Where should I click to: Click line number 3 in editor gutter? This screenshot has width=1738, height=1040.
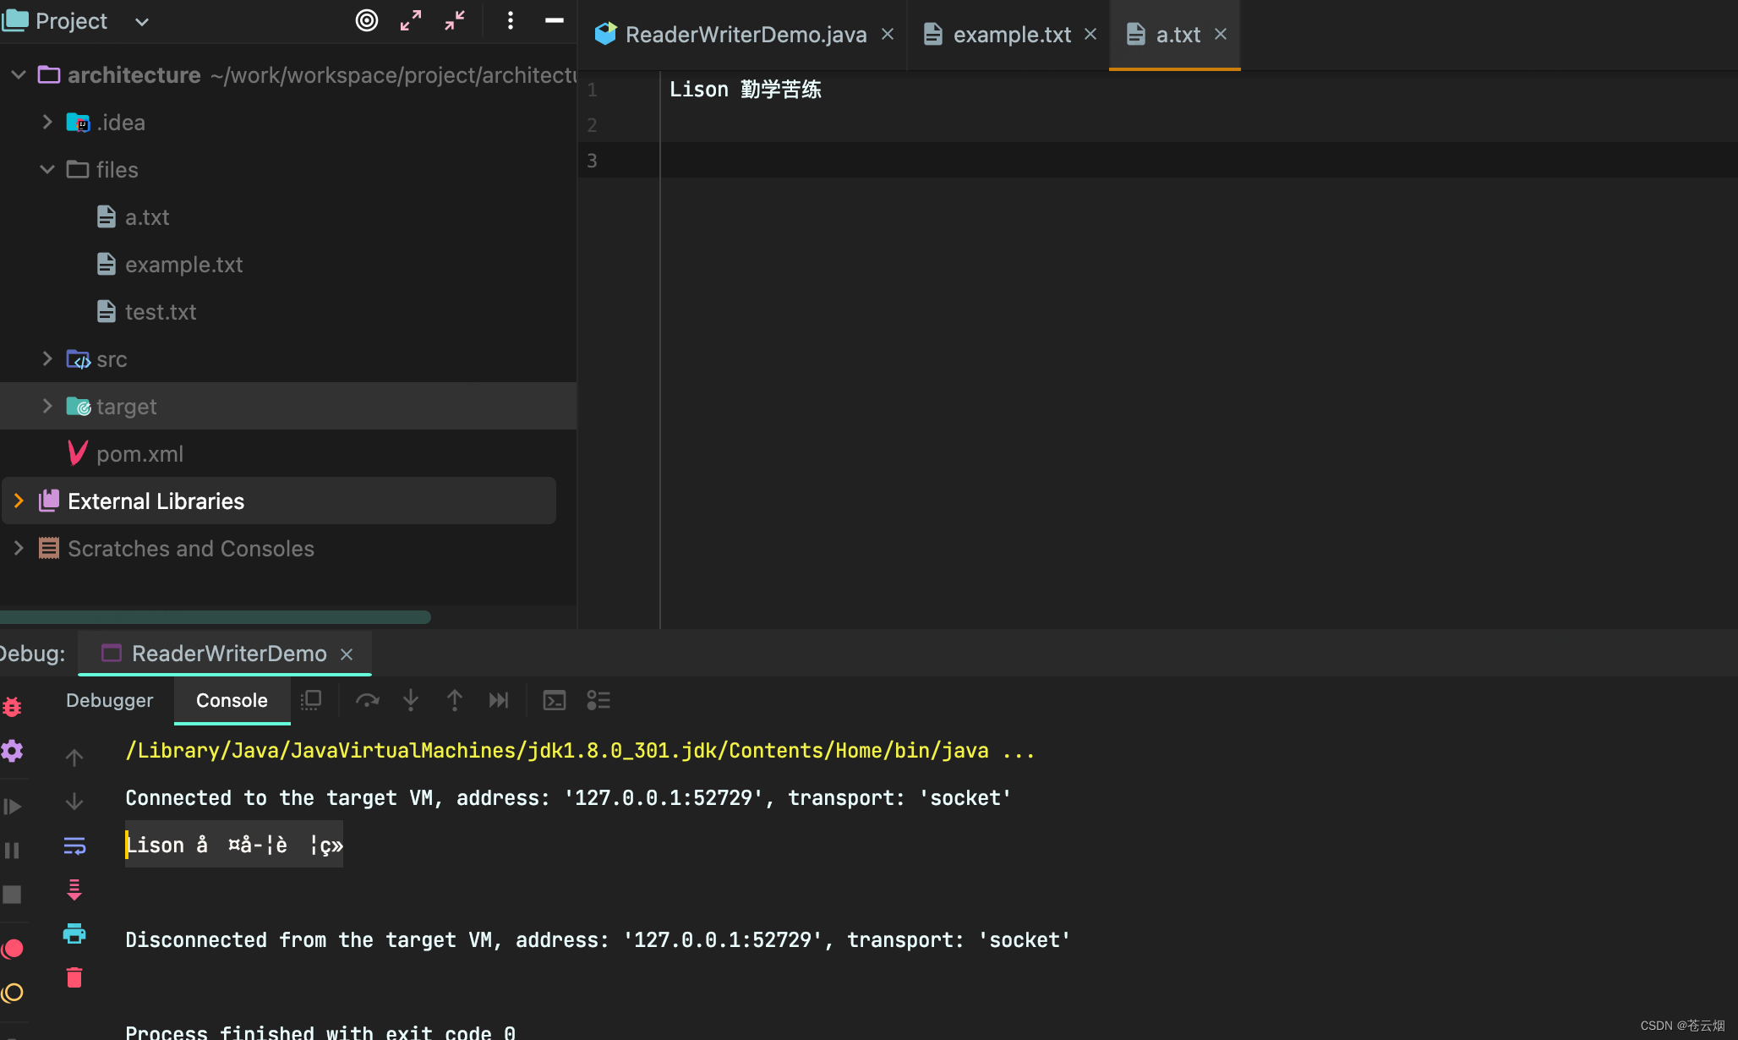click(x=592, y=161)
